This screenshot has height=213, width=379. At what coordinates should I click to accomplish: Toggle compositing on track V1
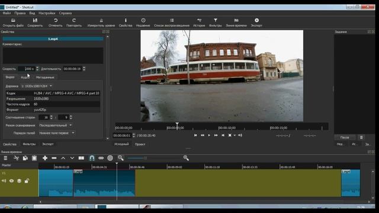19,181
